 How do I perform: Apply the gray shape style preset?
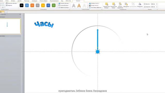coord(38,5)
